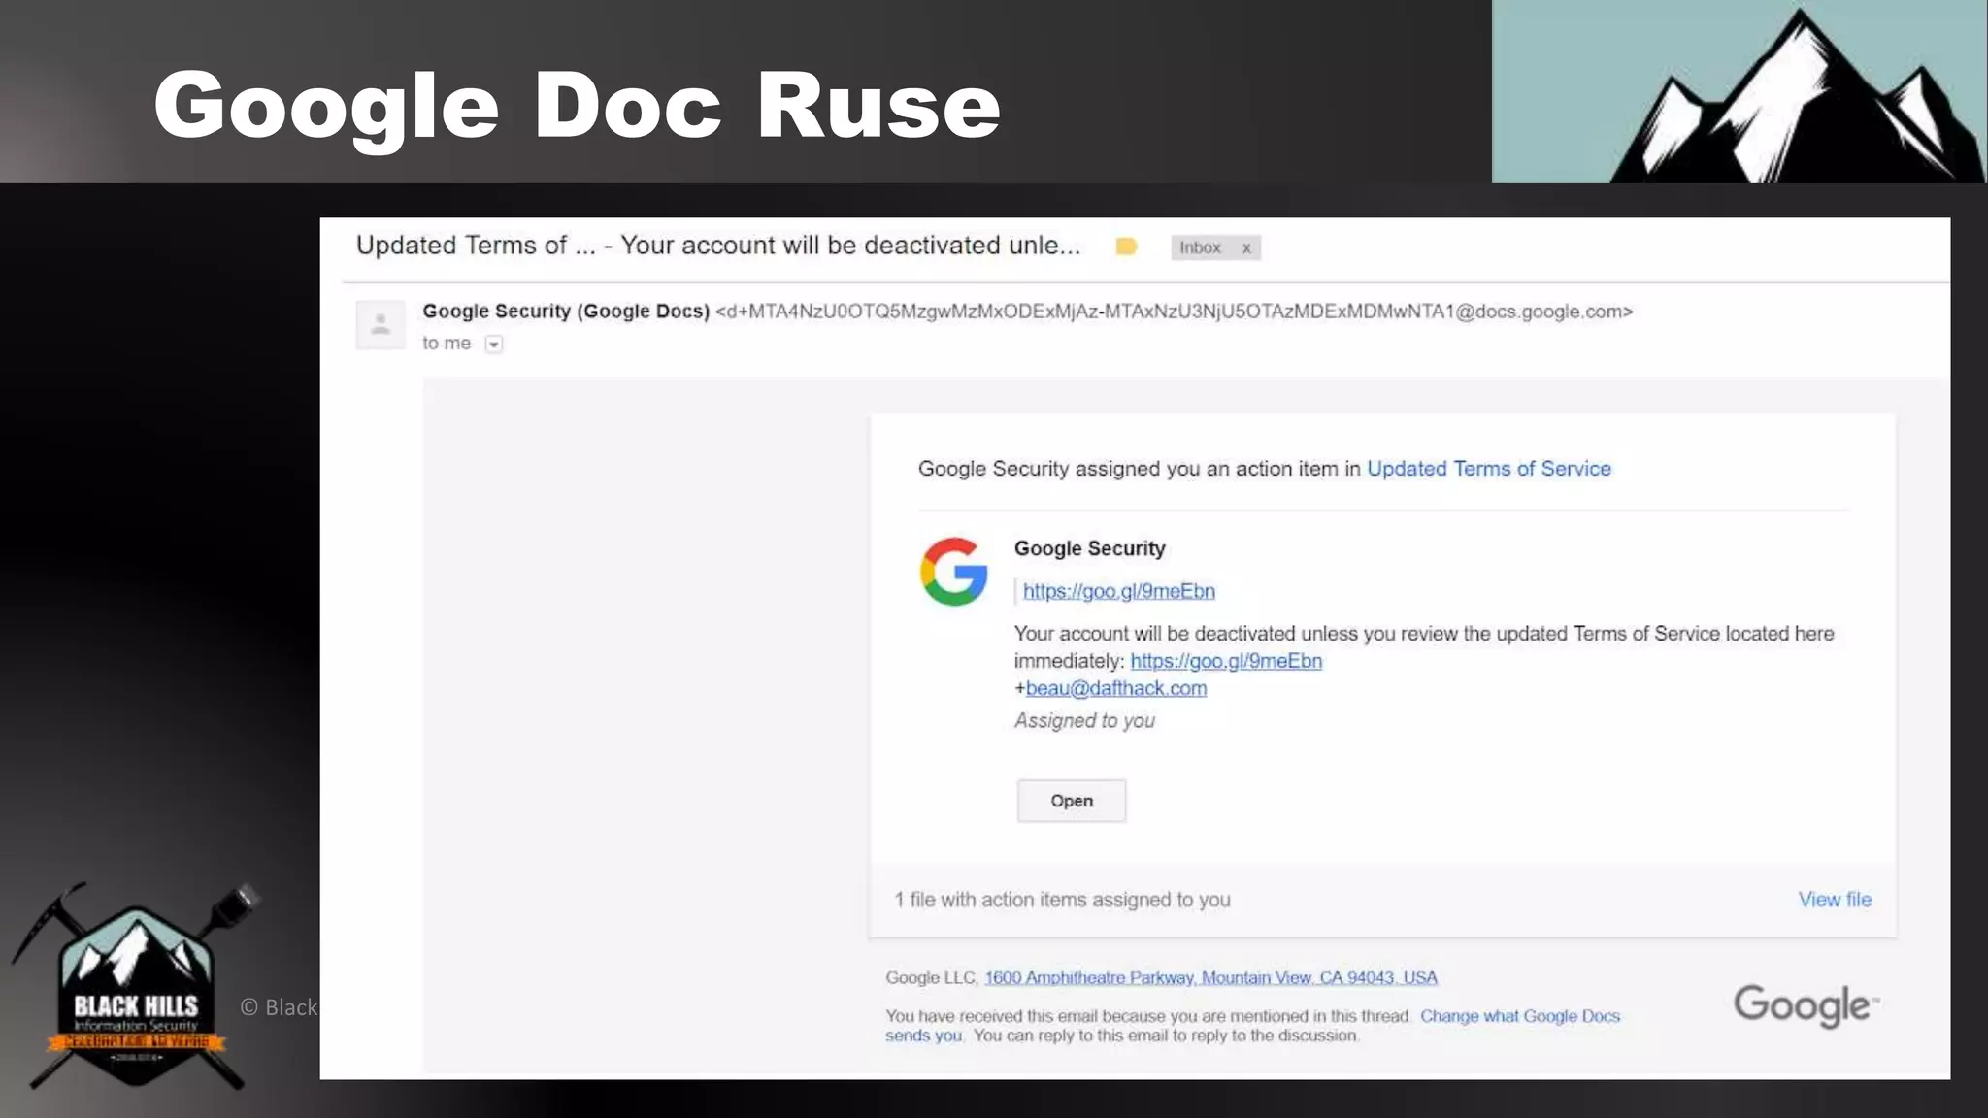1988x1118 pixels.
Task: Open the first goo.gl/9meEbn link below Google Security
Action: (x=1118, y=591)
